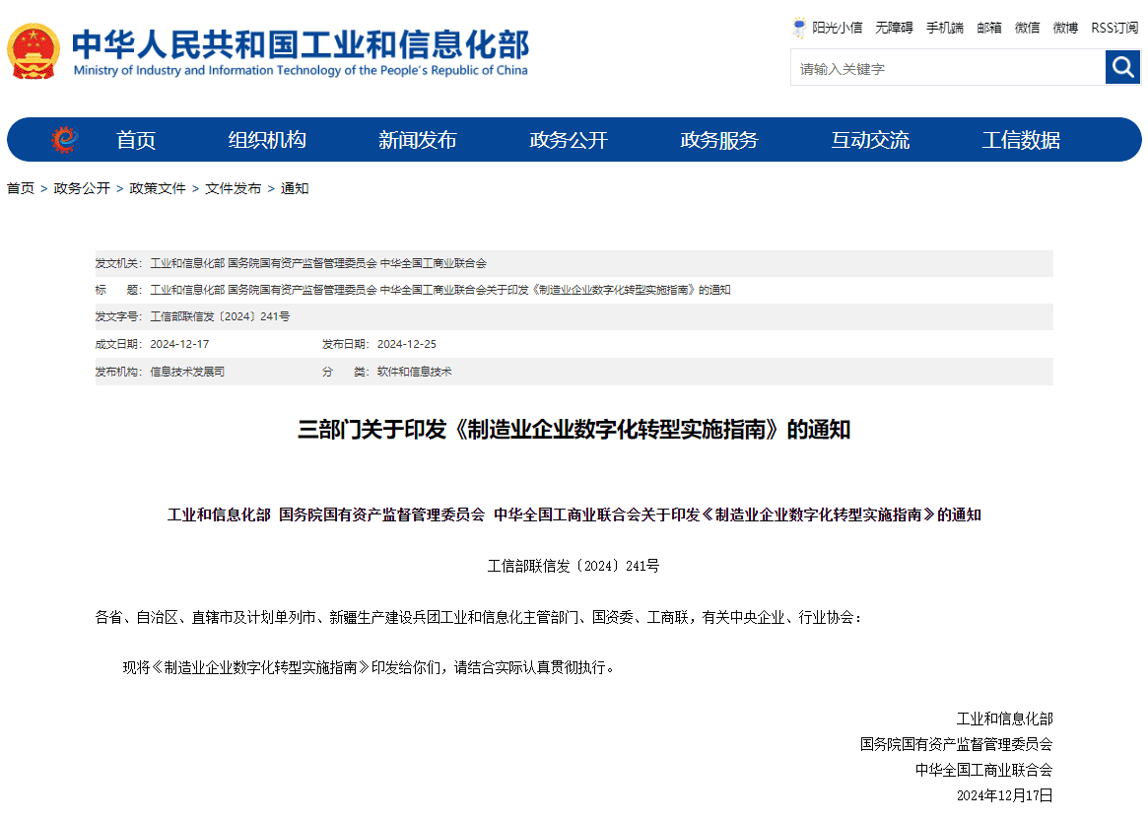The width and height of the screenshot is (1148, 822).
Task: Open the 邮箱 link
Action: [x=989, y=28]
